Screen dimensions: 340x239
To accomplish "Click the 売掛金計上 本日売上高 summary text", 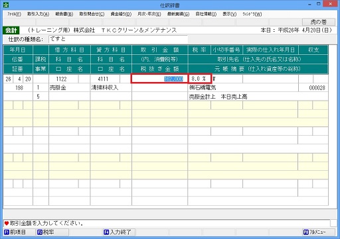I will coord(218,97).
